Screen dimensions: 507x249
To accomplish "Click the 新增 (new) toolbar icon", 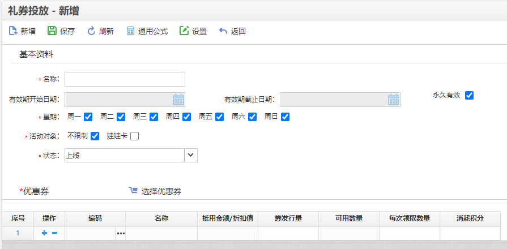I will click(x=13, y=31).
